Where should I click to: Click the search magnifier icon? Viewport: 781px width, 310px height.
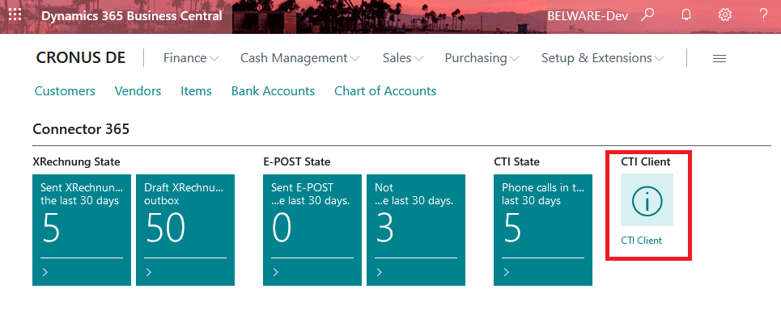coord(647,15)
